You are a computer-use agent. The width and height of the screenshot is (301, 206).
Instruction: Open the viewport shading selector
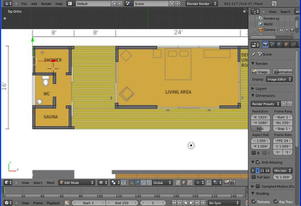[103, 182]
